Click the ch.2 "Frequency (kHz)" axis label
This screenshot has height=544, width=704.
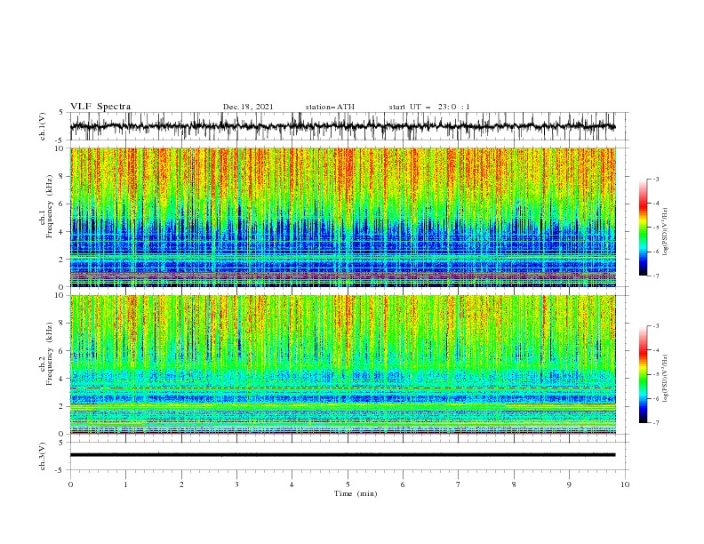click(x=50, y=353)
